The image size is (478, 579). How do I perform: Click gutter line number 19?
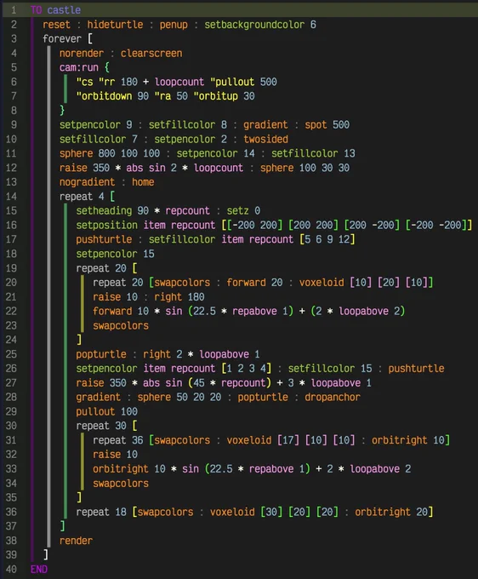coord(11,268)
